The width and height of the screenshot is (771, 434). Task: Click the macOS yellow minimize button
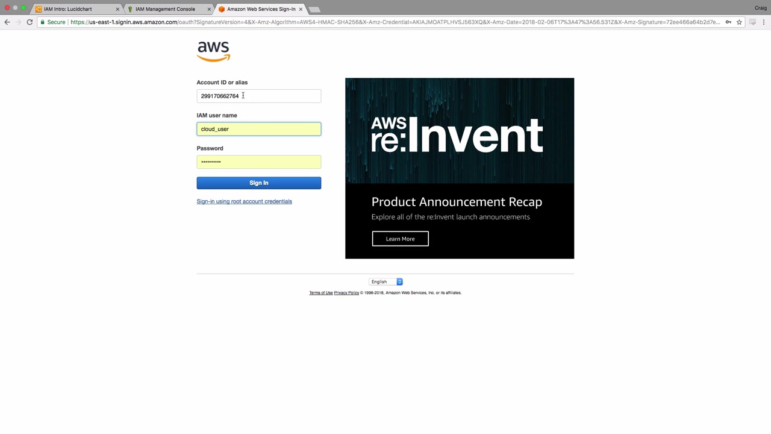tap(15, 8)
